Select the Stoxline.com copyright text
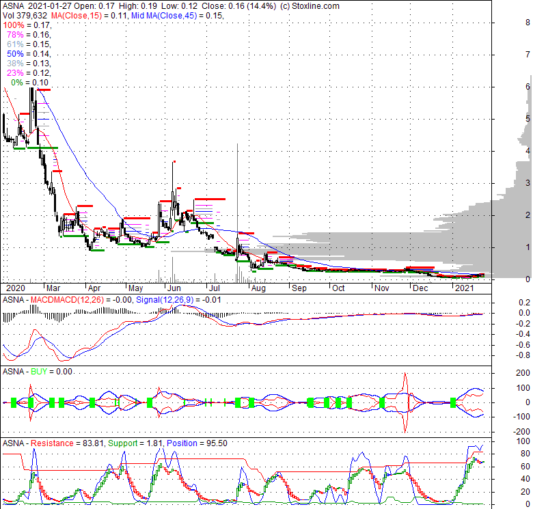 310,5
